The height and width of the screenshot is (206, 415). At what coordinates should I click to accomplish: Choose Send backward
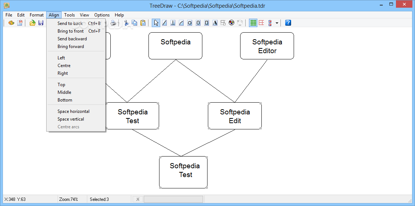tap(76, 39)
